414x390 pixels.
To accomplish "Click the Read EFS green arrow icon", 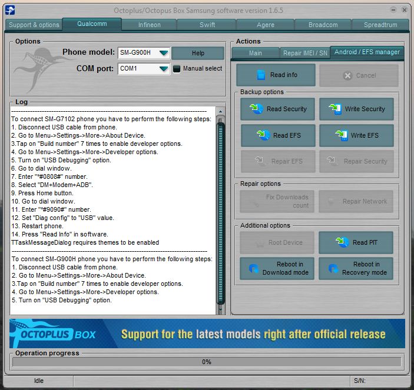I will pos(263,135).
